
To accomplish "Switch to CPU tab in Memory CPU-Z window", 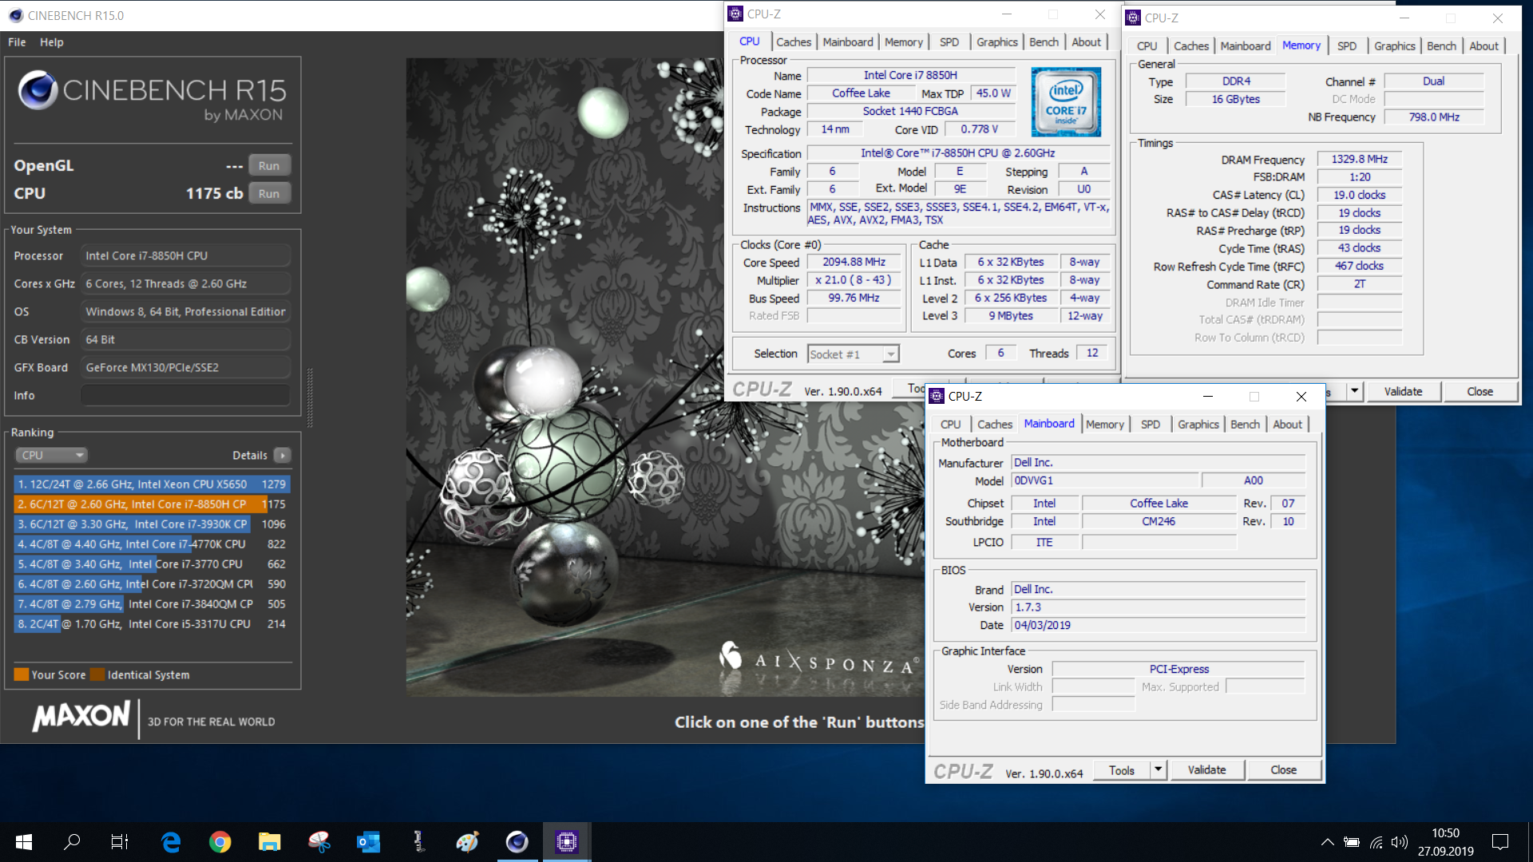I will click(1147, 46).
